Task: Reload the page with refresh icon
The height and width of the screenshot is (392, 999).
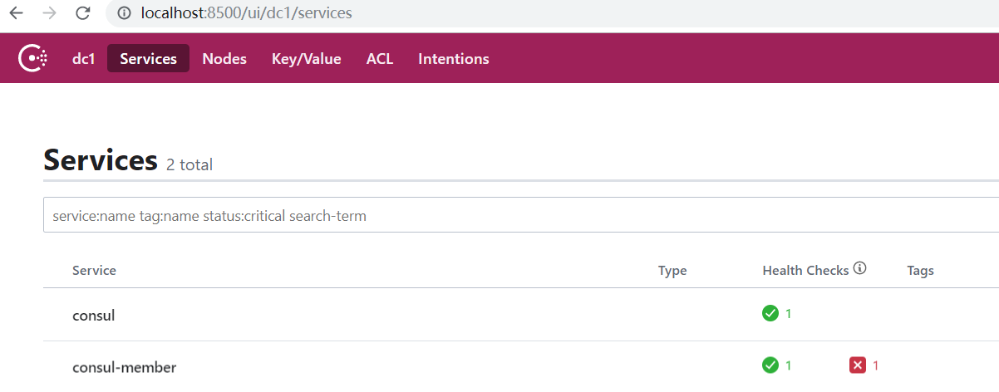Action: (82, 13)
